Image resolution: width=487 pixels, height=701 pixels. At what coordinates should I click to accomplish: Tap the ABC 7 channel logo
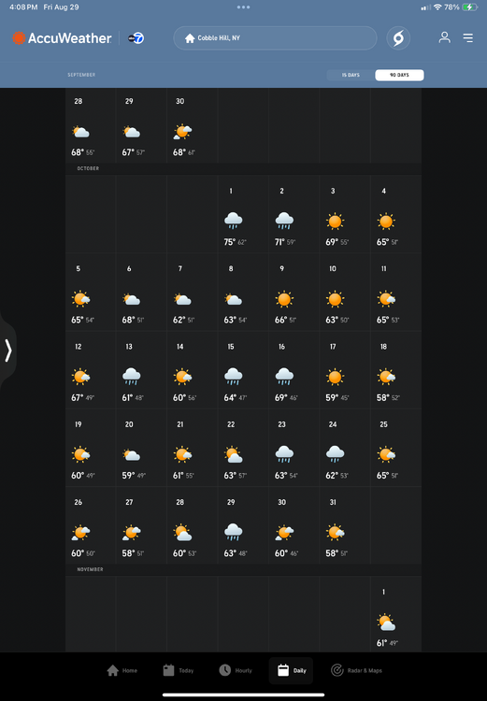(136, 38)
